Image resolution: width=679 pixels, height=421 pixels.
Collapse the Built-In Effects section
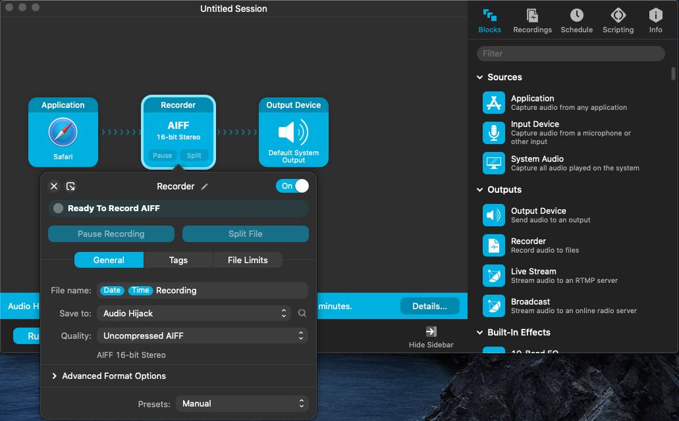pyautogui.click(x=480, y=332)
